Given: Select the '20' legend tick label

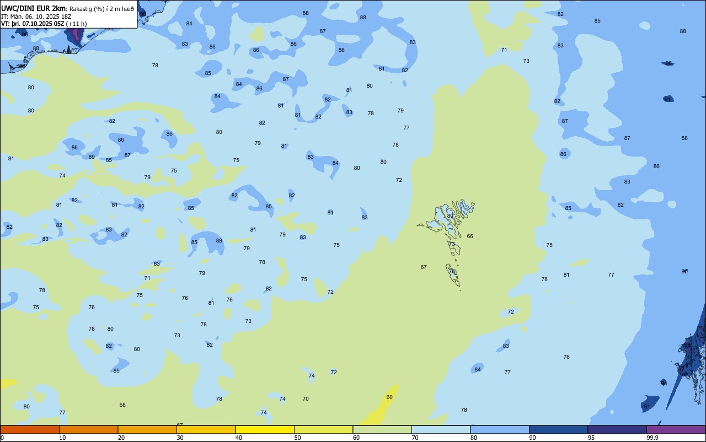Looking at the screenshot, I should 121,438.
